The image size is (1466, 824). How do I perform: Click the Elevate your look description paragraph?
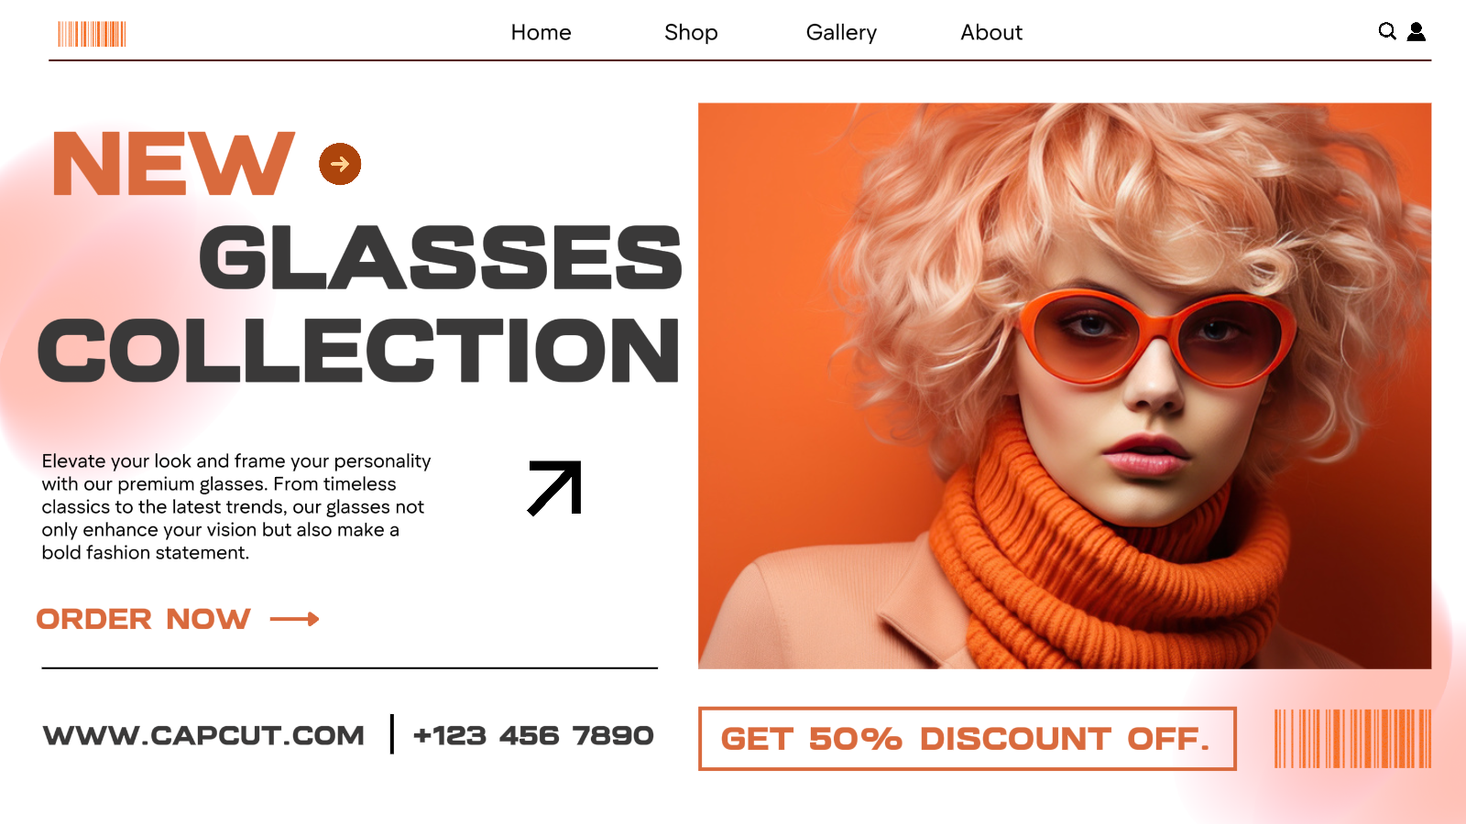pyautogui.click(x=236, y=506)
